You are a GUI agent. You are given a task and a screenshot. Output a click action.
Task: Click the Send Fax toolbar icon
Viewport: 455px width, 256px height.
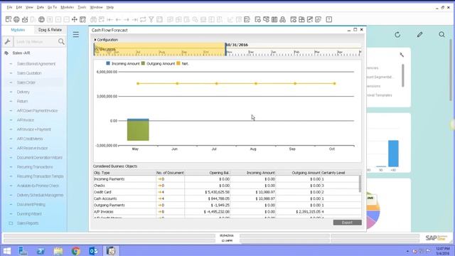click(x=41, y=19)
